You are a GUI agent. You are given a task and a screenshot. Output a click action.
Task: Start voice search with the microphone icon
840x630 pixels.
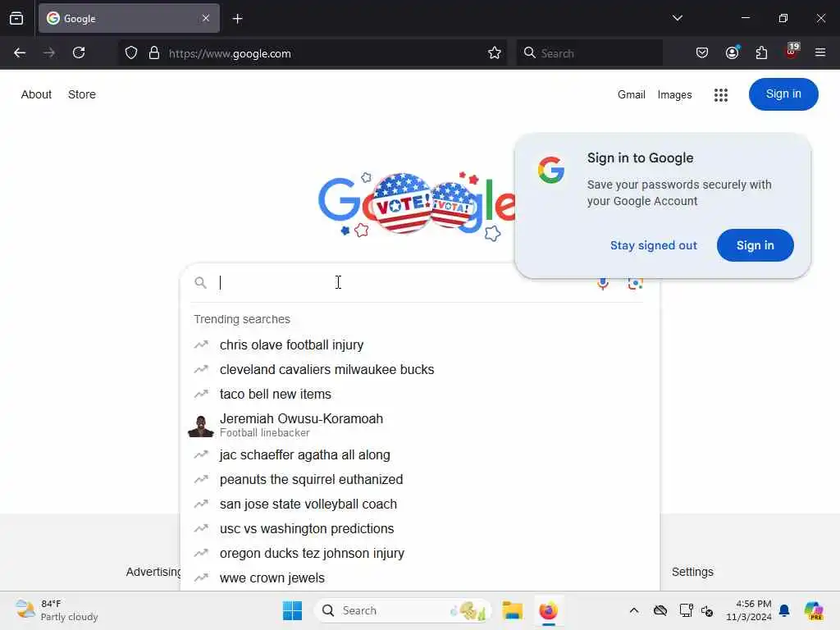(x=603, y=283)
